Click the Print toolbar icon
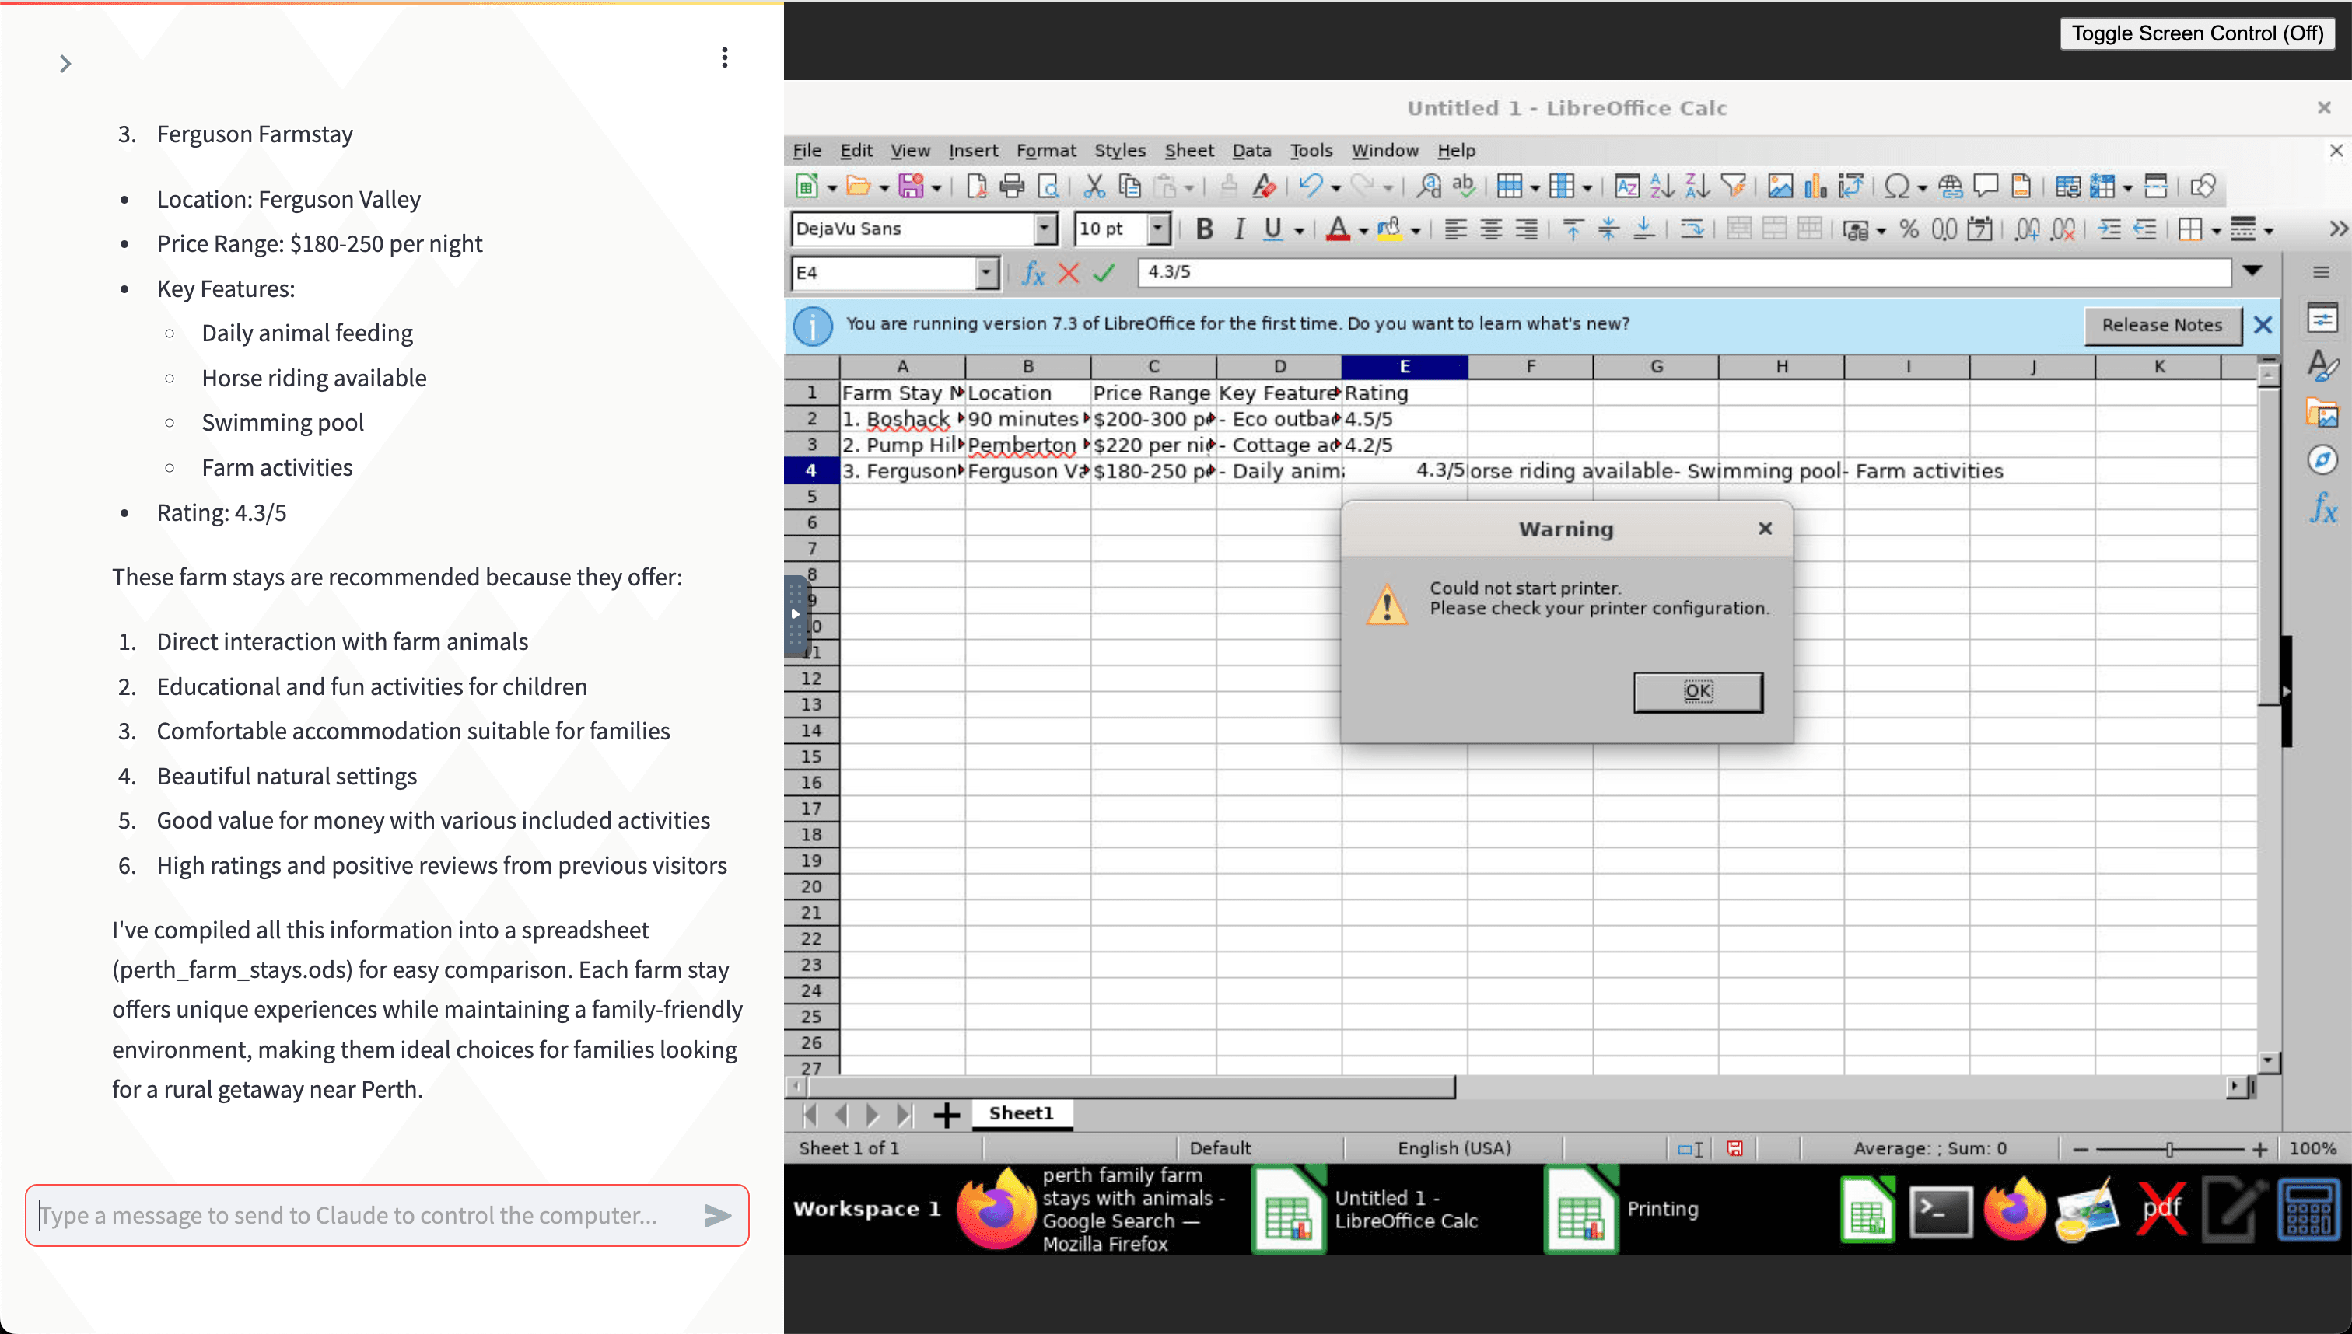Screen dimensions: 2352x1334 click(x=1012, y=187)
